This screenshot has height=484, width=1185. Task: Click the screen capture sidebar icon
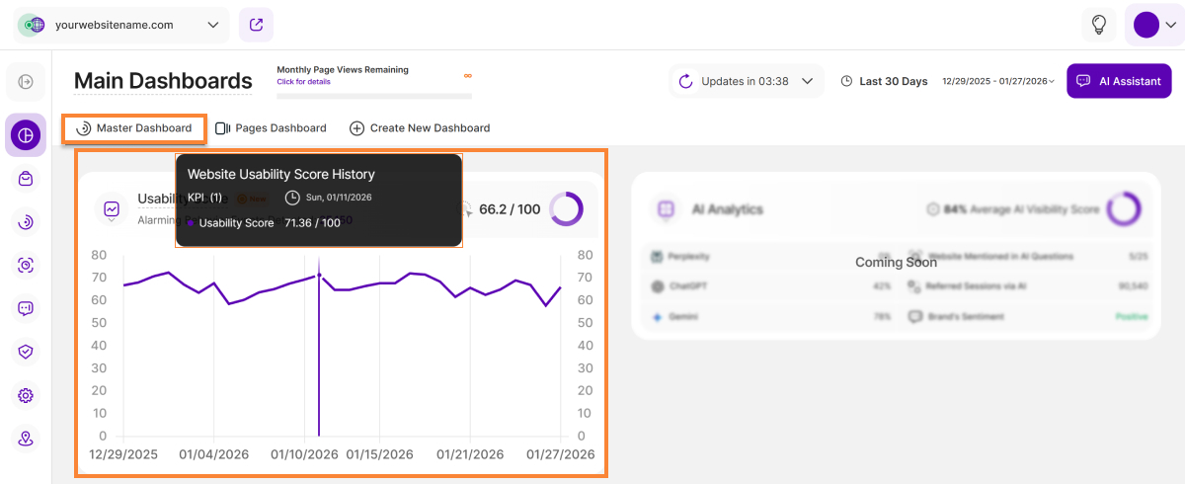26,265
